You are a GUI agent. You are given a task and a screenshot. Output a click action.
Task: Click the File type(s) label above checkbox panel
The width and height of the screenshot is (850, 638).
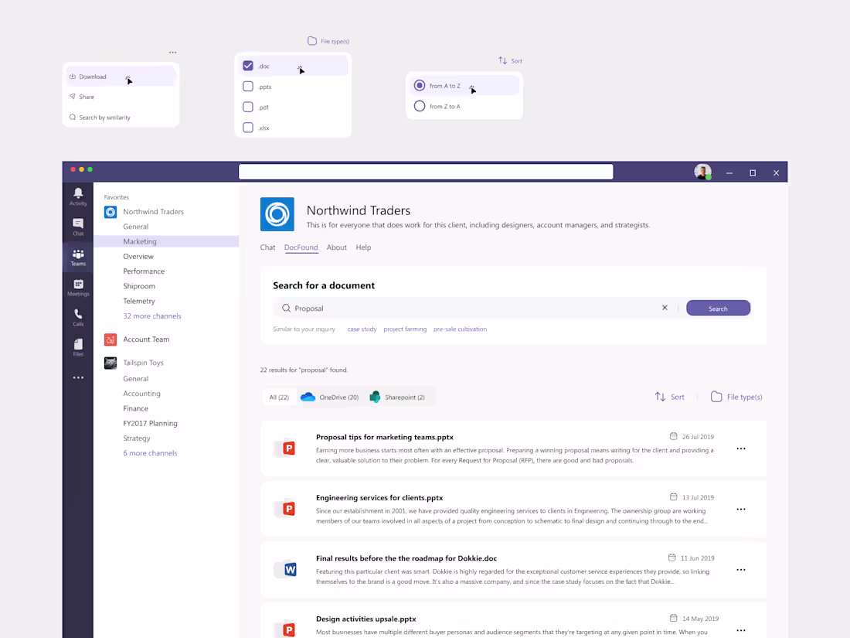coord(328,41)
